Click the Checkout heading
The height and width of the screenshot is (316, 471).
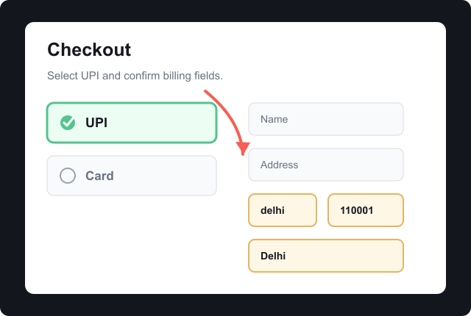pyautogui.click(x=89, y=49)
